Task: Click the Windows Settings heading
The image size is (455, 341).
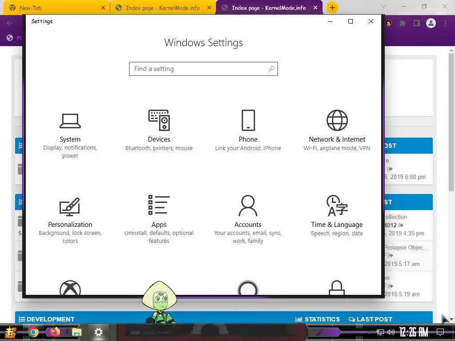Action: [204, 43]
